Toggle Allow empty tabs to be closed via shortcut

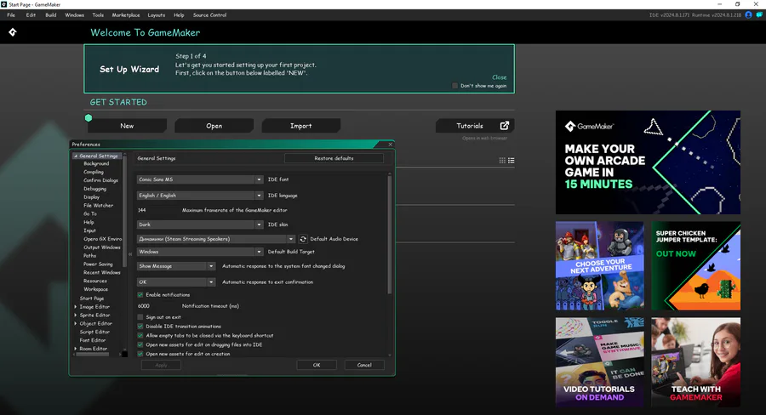pyautogui.click(x=140, y=335)
